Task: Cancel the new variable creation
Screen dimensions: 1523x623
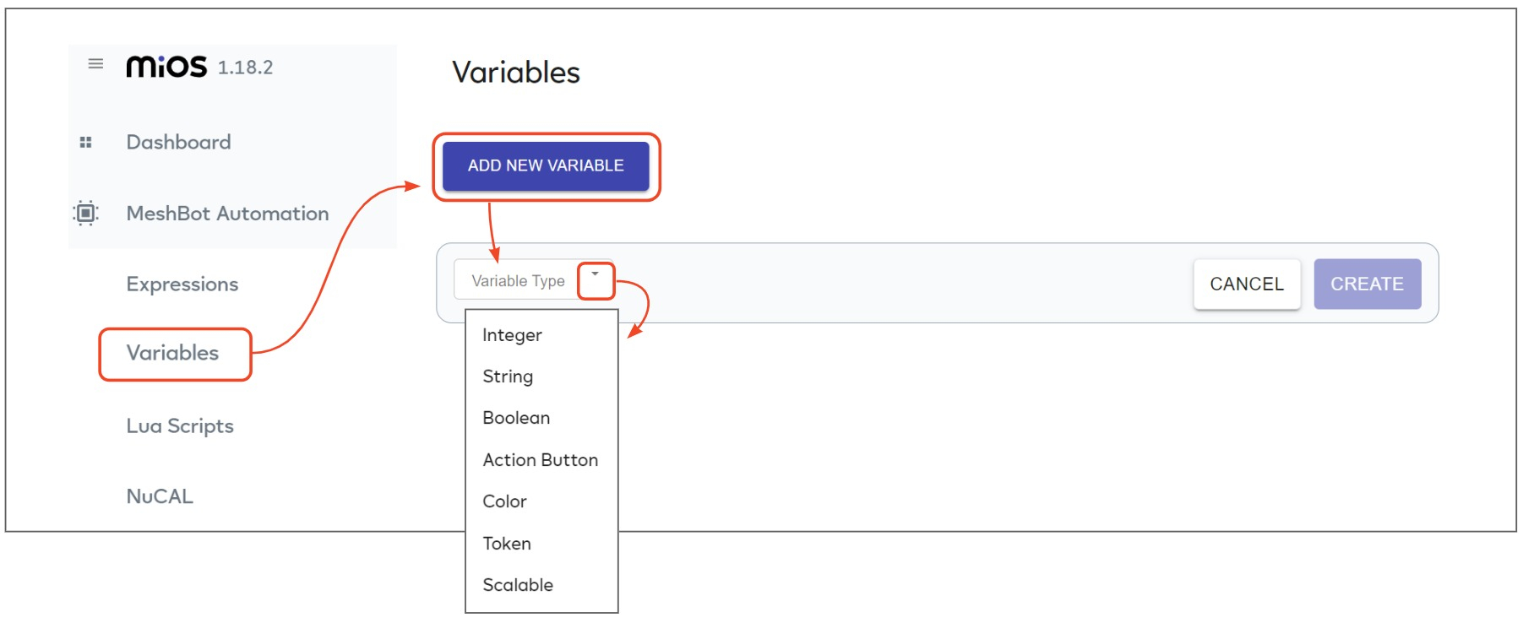Action: pyautogui.click(x=1247, y=284)
